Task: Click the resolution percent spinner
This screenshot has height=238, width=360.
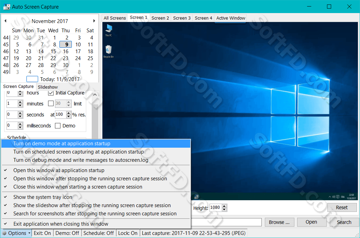Action: pyautogui.click(x=69, y=114)
